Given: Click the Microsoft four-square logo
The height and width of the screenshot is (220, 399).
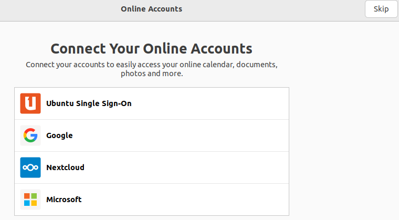Looking at the screenshot, I should pyautogui.click(x=30, y=200).
